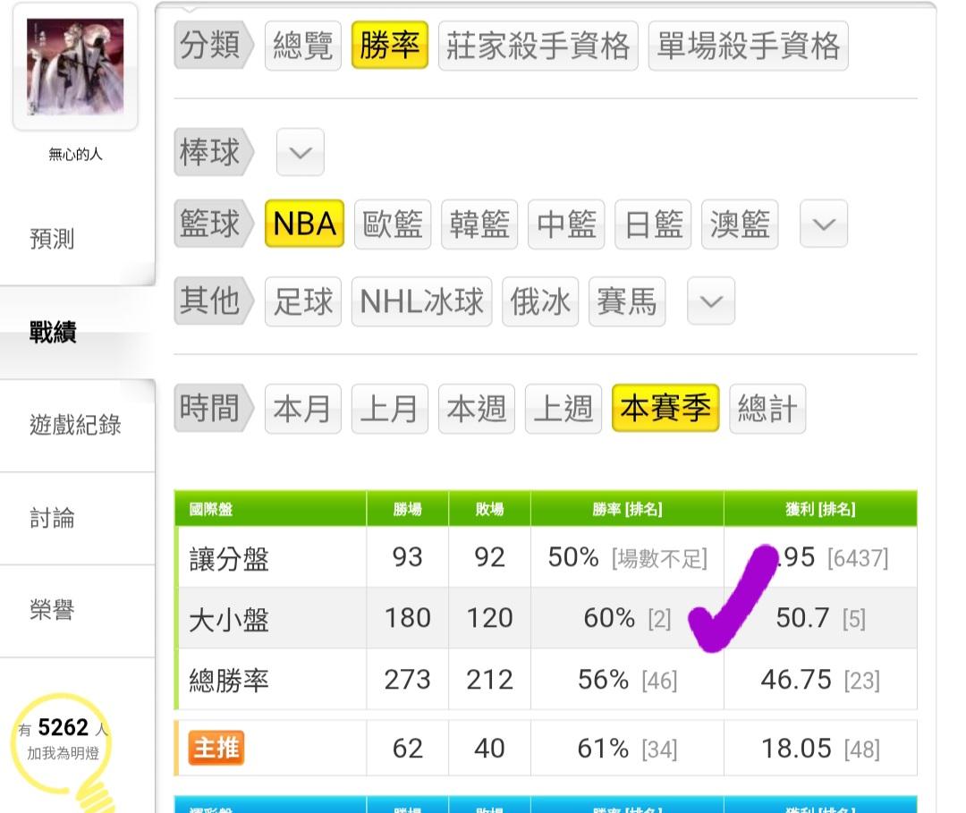Click the orange 主推 badge
Image resolution: width=966 pixels, height=813 pixels.
coord(216,748)
